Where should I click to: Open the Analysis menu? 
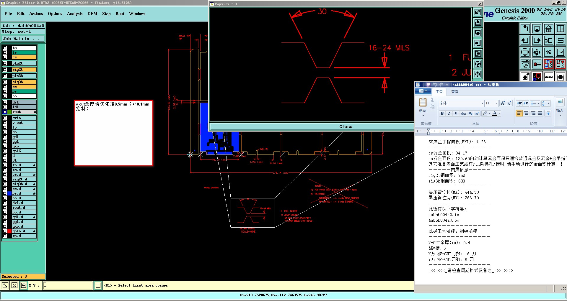75,14
